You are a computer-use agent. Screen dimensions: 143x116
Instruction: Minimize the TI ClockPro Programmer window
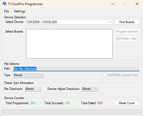(113, 4)
